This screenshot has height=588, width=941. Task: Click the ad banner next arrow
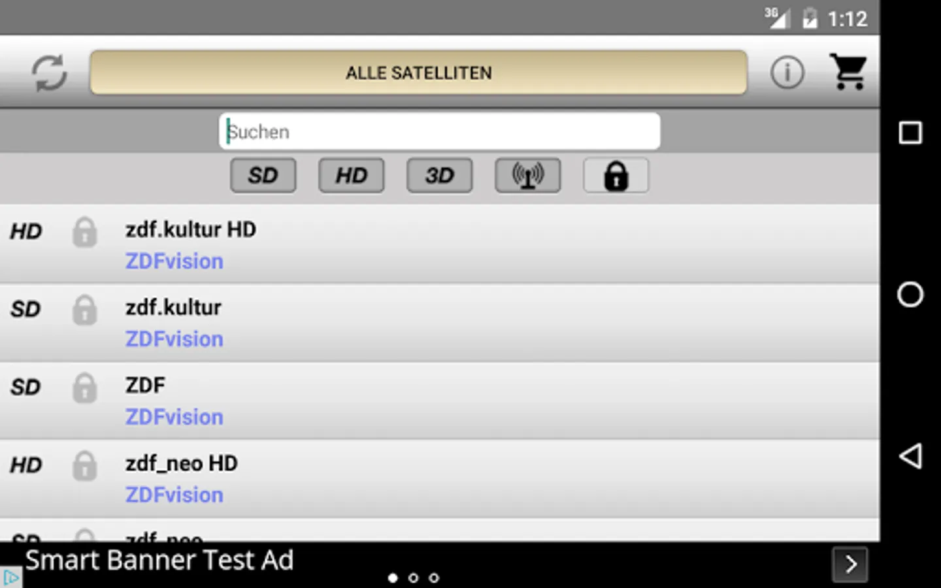tap(850, 564)
